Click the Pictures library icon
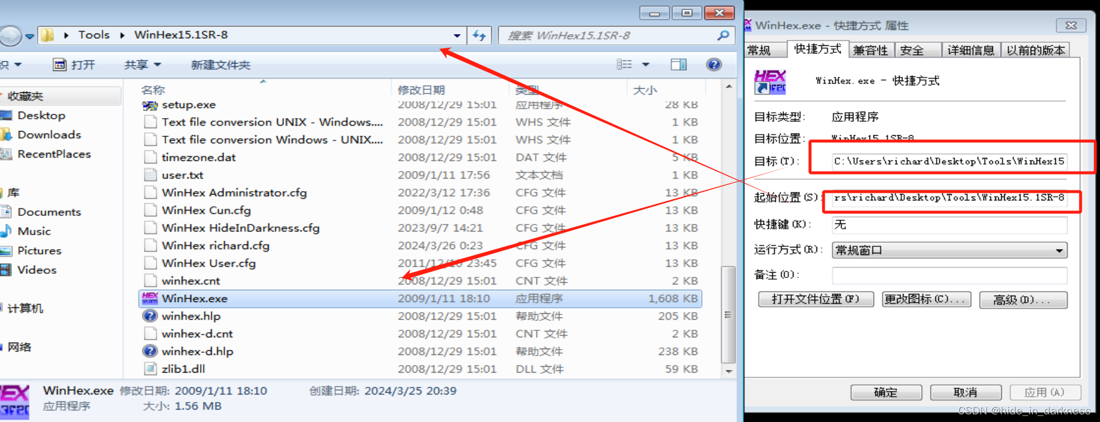 point(6,250)
